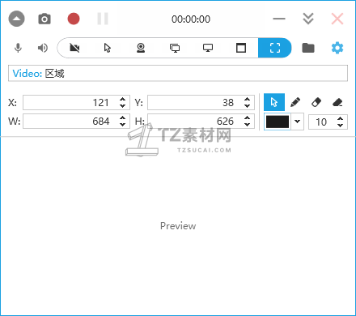Select the window capture source
Viewport: 356px width, 316px height.
[x=241, y=48]
